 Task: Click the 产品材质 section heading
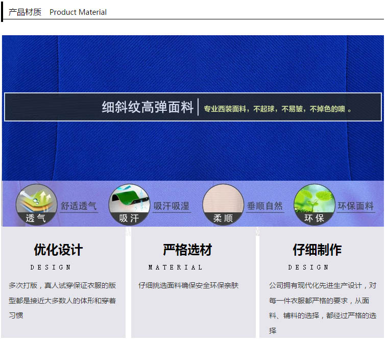(x=25, y=12)
